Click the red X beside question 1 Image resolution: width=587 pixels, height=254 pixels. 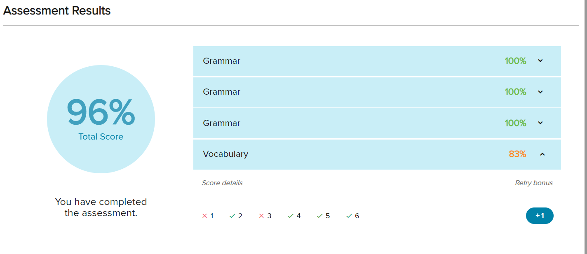tap(204, 216)
